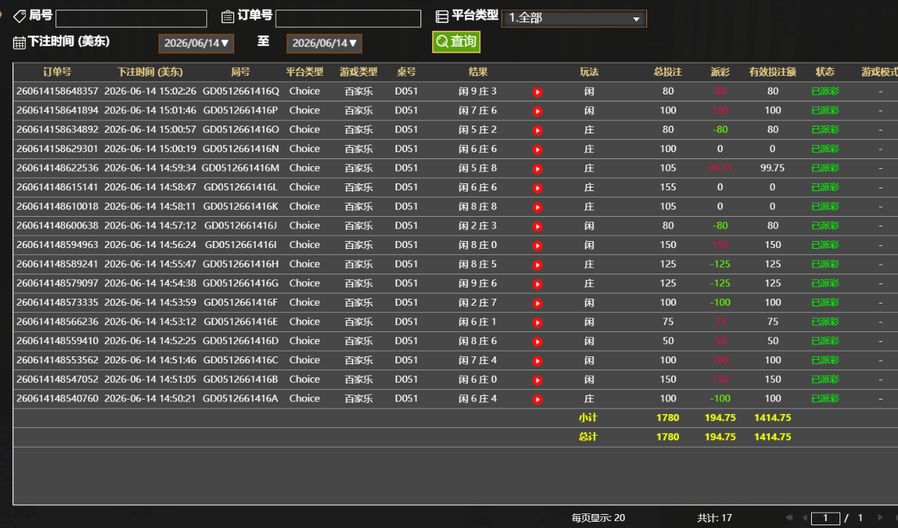Open the start date picker 2026/06/14
Screen dimensions: 898x528
pos(196,44)
